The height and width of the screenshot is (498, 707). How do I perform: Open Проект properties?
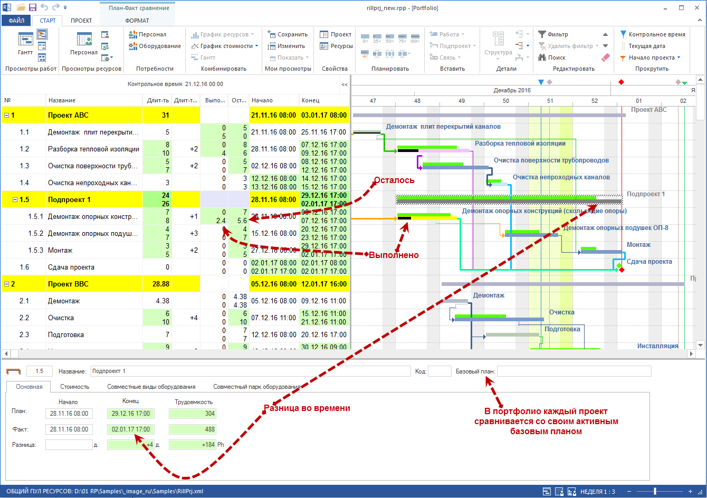[336, 34]
